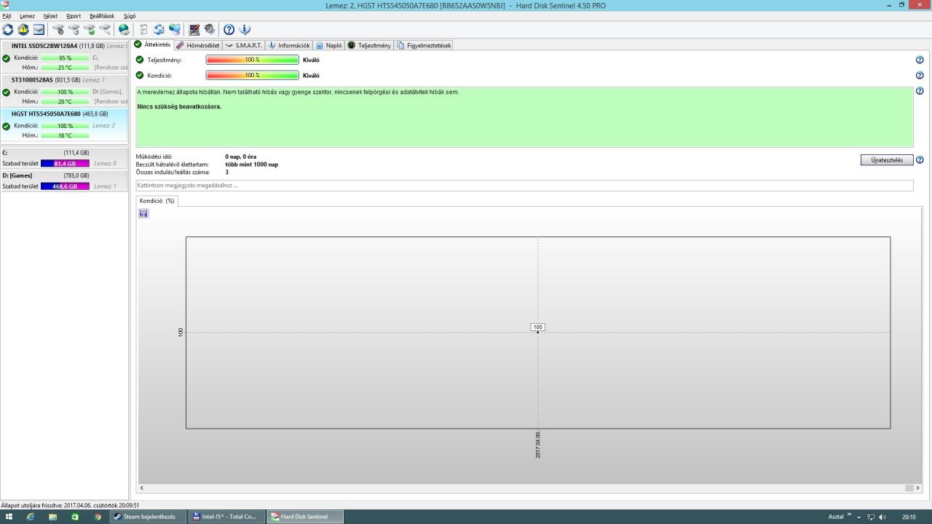Switch to Steam bejelentkezés taskbar window

click(149, 517)
